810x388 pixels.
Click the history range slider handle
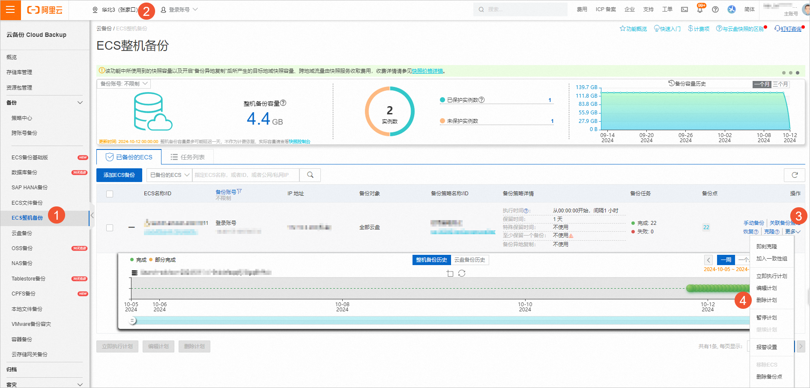(133, 321)
